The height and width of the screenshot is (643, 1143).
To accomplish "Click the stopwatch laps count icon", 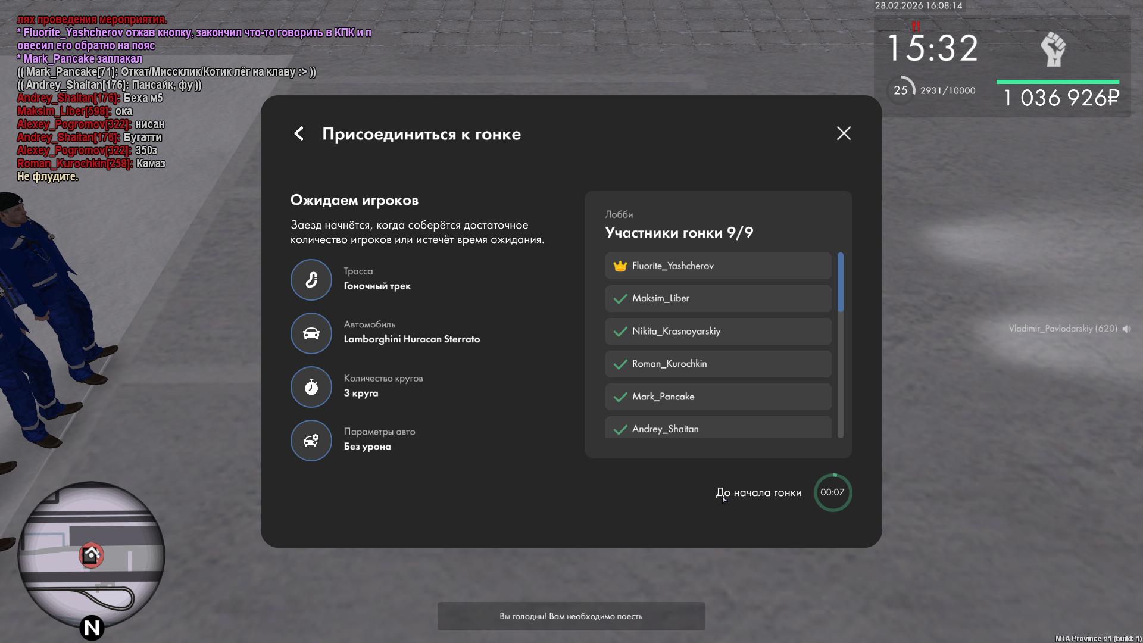I will (311, 387).
